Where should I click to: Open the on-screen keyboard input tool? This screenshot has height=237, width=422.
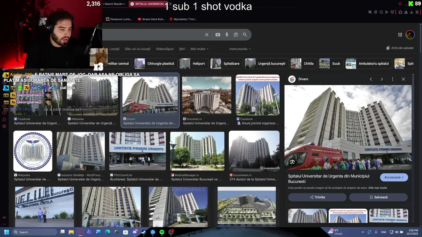pos(218,35)
